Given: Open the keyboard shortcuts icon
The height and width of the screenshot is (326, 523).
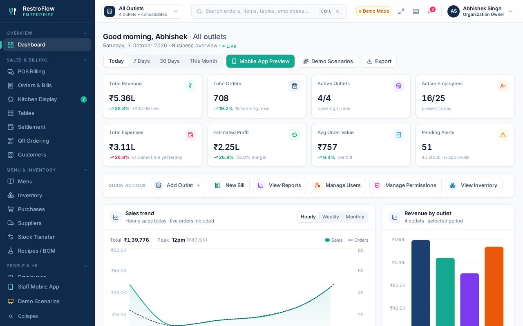Looking at the screenshot, I should pos(416,11).
